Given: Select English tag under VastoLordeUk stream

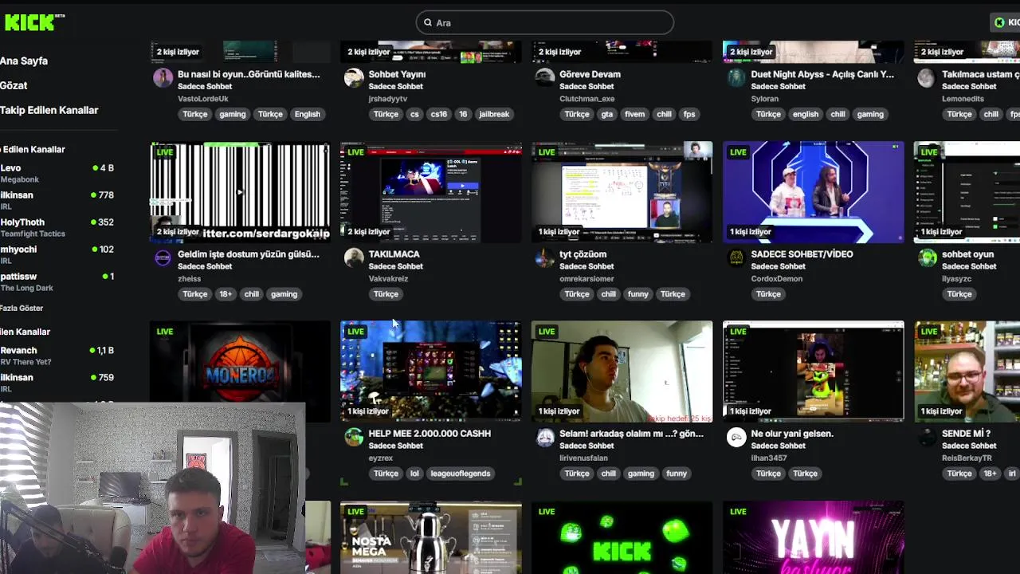Looking at the screenshot, I should click(307, 114).
